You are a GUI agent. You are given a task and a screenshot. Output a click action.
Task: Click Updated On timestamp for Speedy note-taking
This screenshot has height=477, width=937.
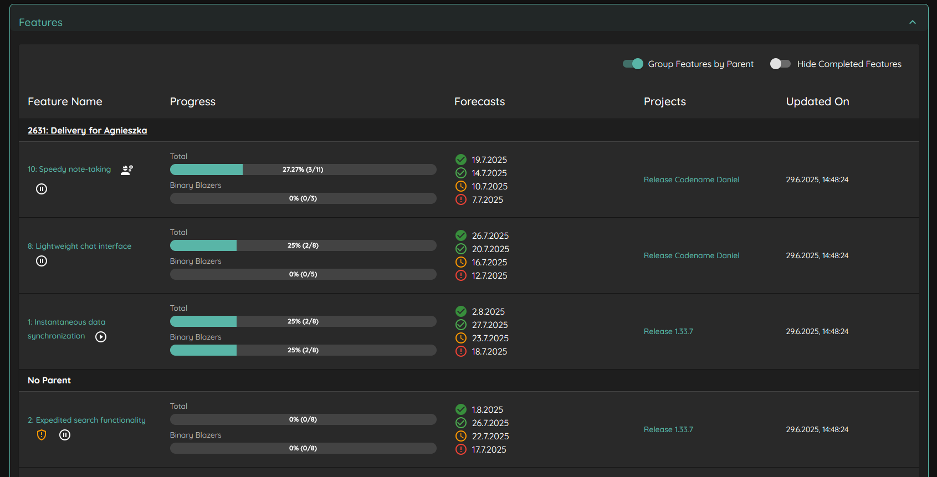pos(817,179)
